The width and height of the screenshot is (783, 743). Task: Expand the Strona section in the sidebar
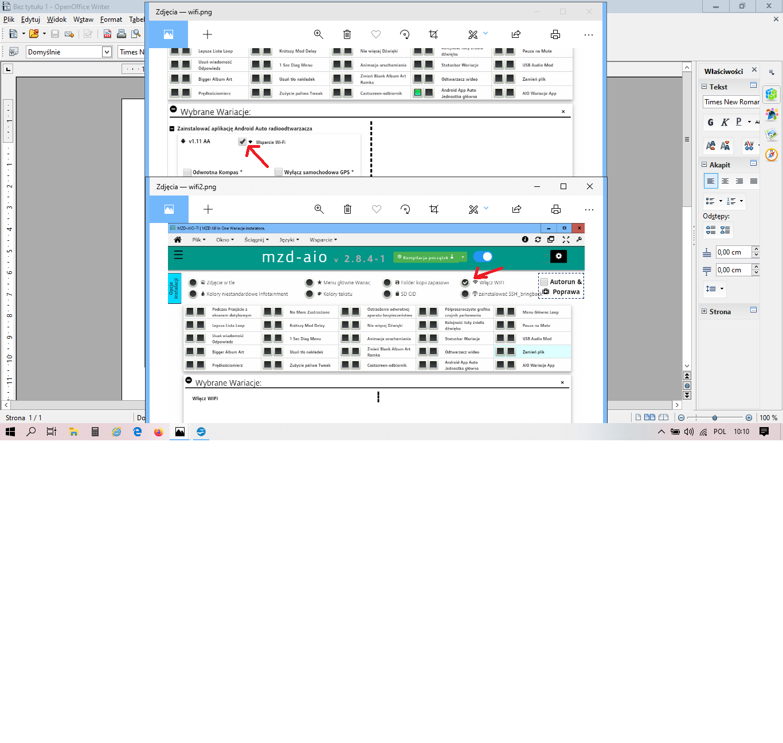tap(704, 311)
